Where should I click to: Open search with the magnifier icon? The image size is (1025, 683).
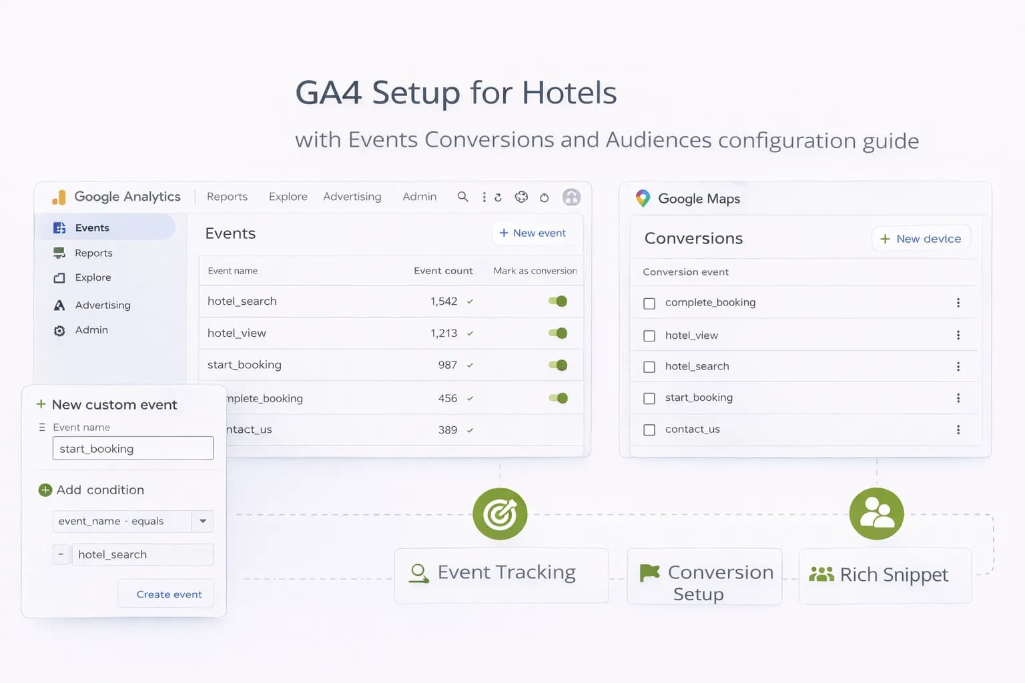(462, 197)
